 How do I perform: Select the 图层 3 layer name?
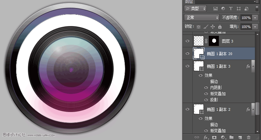point(227,41)
